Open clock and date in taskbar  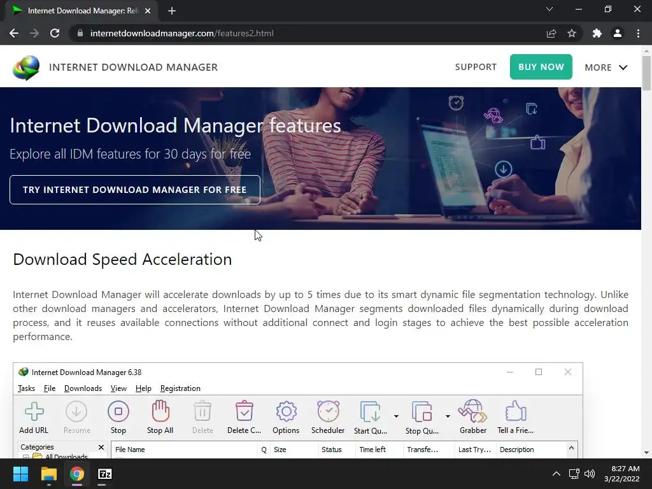tap(621, 474)
